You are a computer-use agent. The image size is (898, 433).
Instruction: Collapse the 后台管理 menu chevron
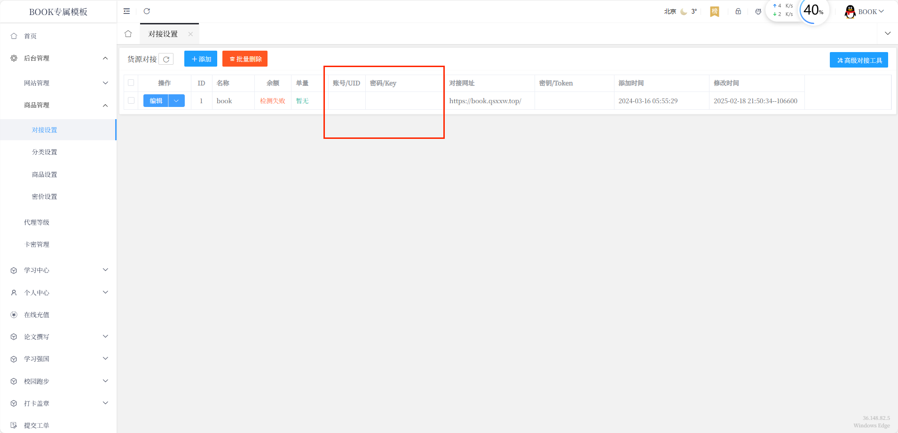(x=105, y=58)
